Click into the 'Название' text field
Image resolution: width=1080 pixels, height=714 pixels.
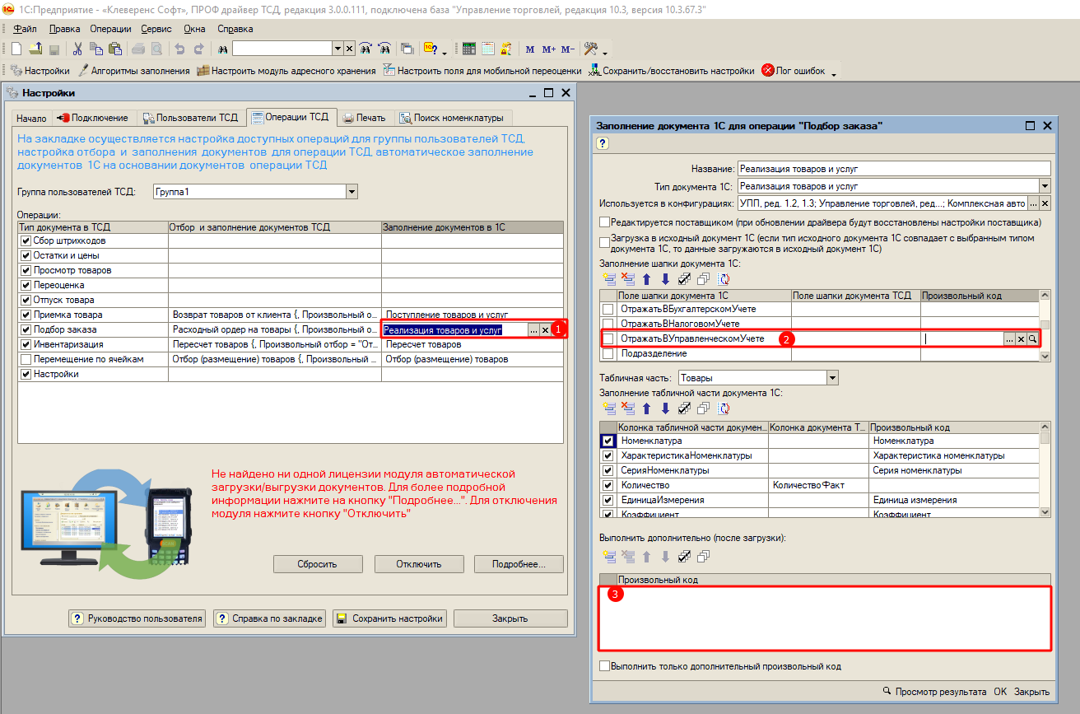pyautogui.click(x=893, y=169)
